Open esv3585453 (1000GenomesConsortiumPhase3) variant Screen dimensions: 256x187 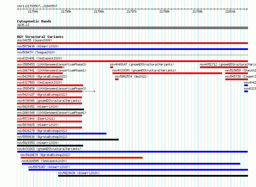click(52, 64)
